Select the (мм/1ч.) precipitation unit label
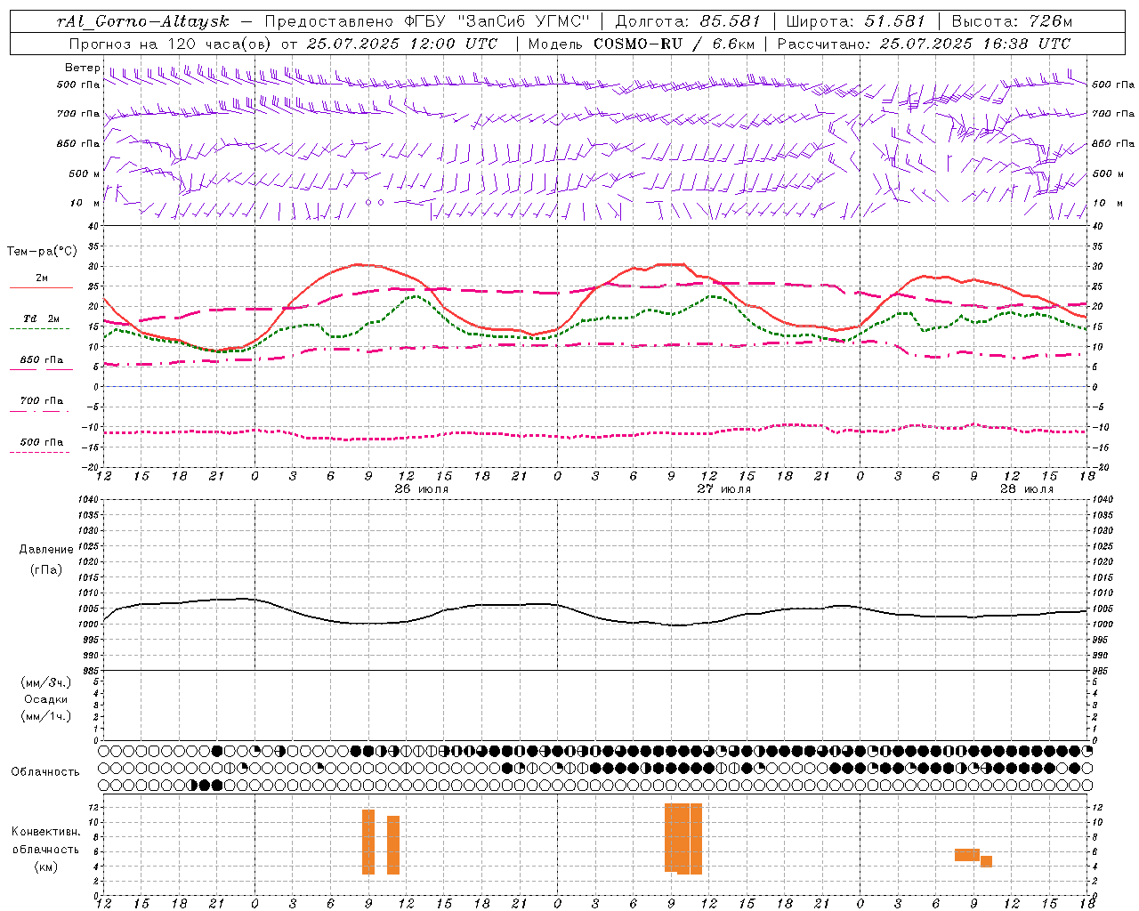This screenshot has width=1139, height=911. click(x=46, y=716)
